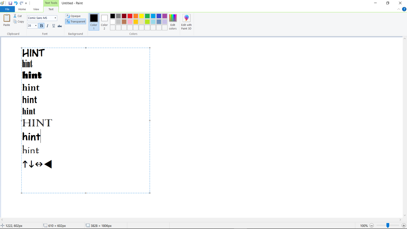This screenshot has width=407, height=229.
Task: Enable underline formatting
Action: click(x=53, y=26)
